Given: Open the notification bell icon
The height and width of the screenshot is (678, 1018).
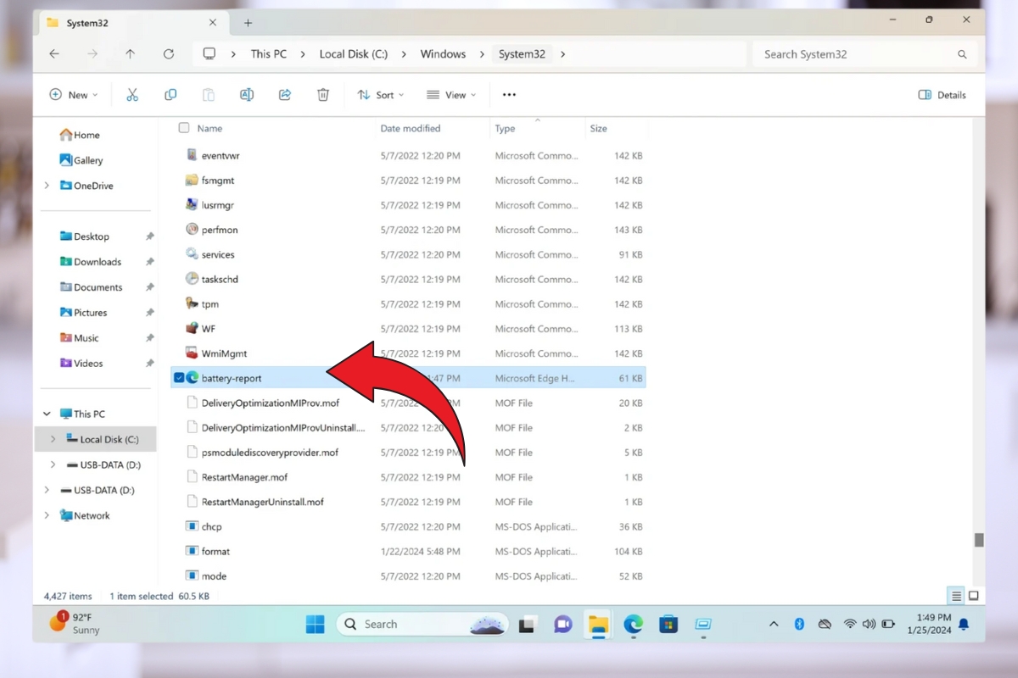Looking at the screenshot, I should pos(964,624).
